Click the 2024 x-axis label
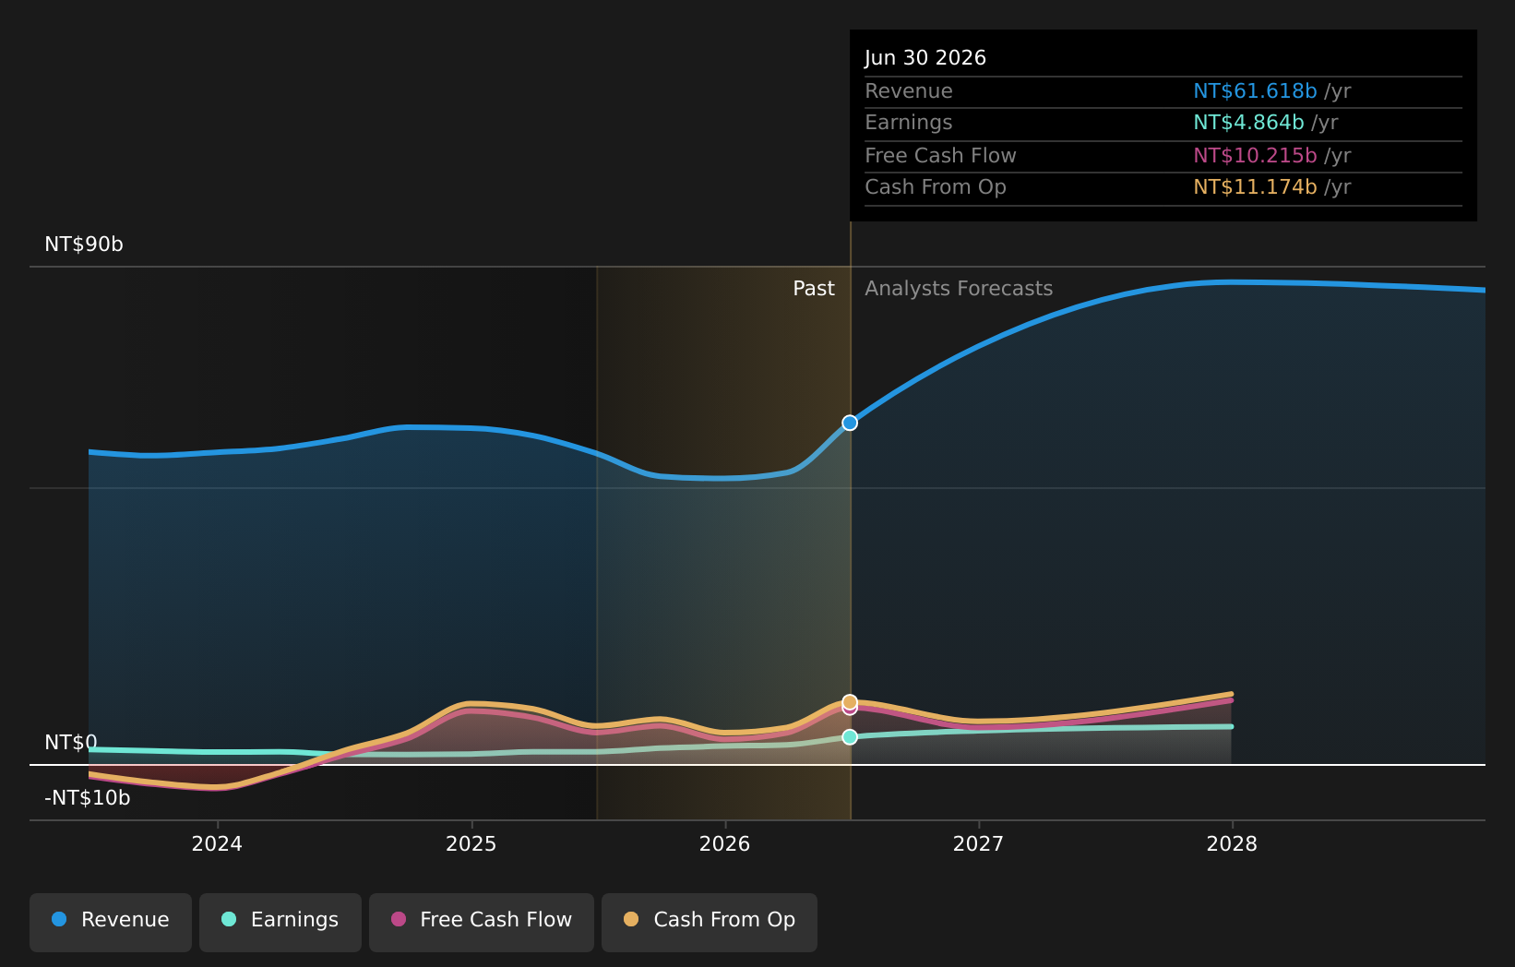This screenshot has width=1515, height=967. (217, 843)
